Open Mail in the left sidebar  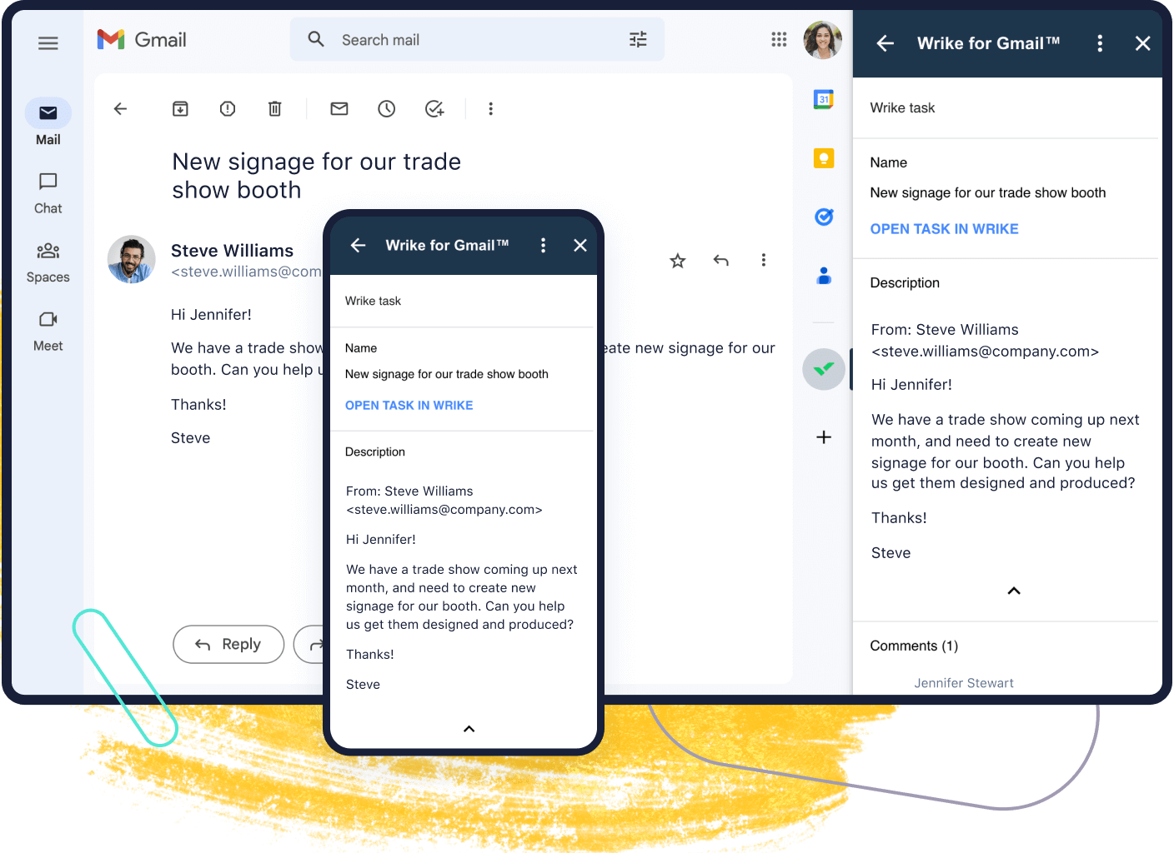(48, 122)
